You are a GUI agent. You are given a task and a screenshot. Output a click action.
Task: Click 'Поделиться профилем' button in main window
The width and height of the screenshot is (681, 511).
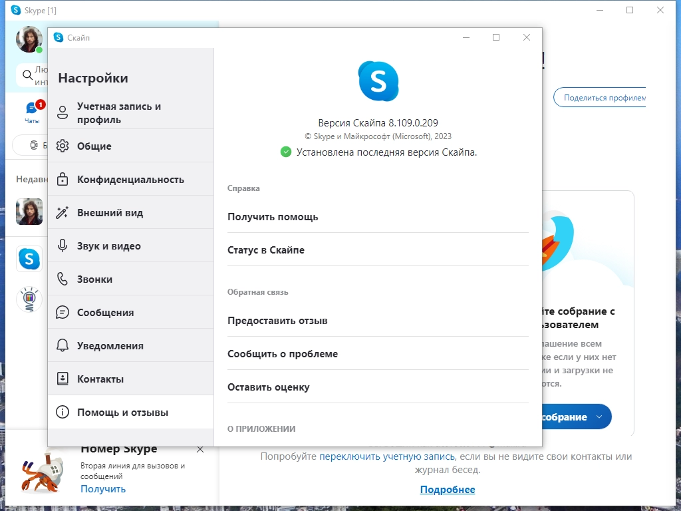click(x=600, y=97)
